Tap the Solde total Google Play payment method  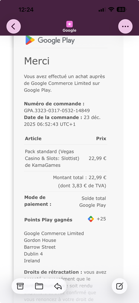(x=93, y=202)
